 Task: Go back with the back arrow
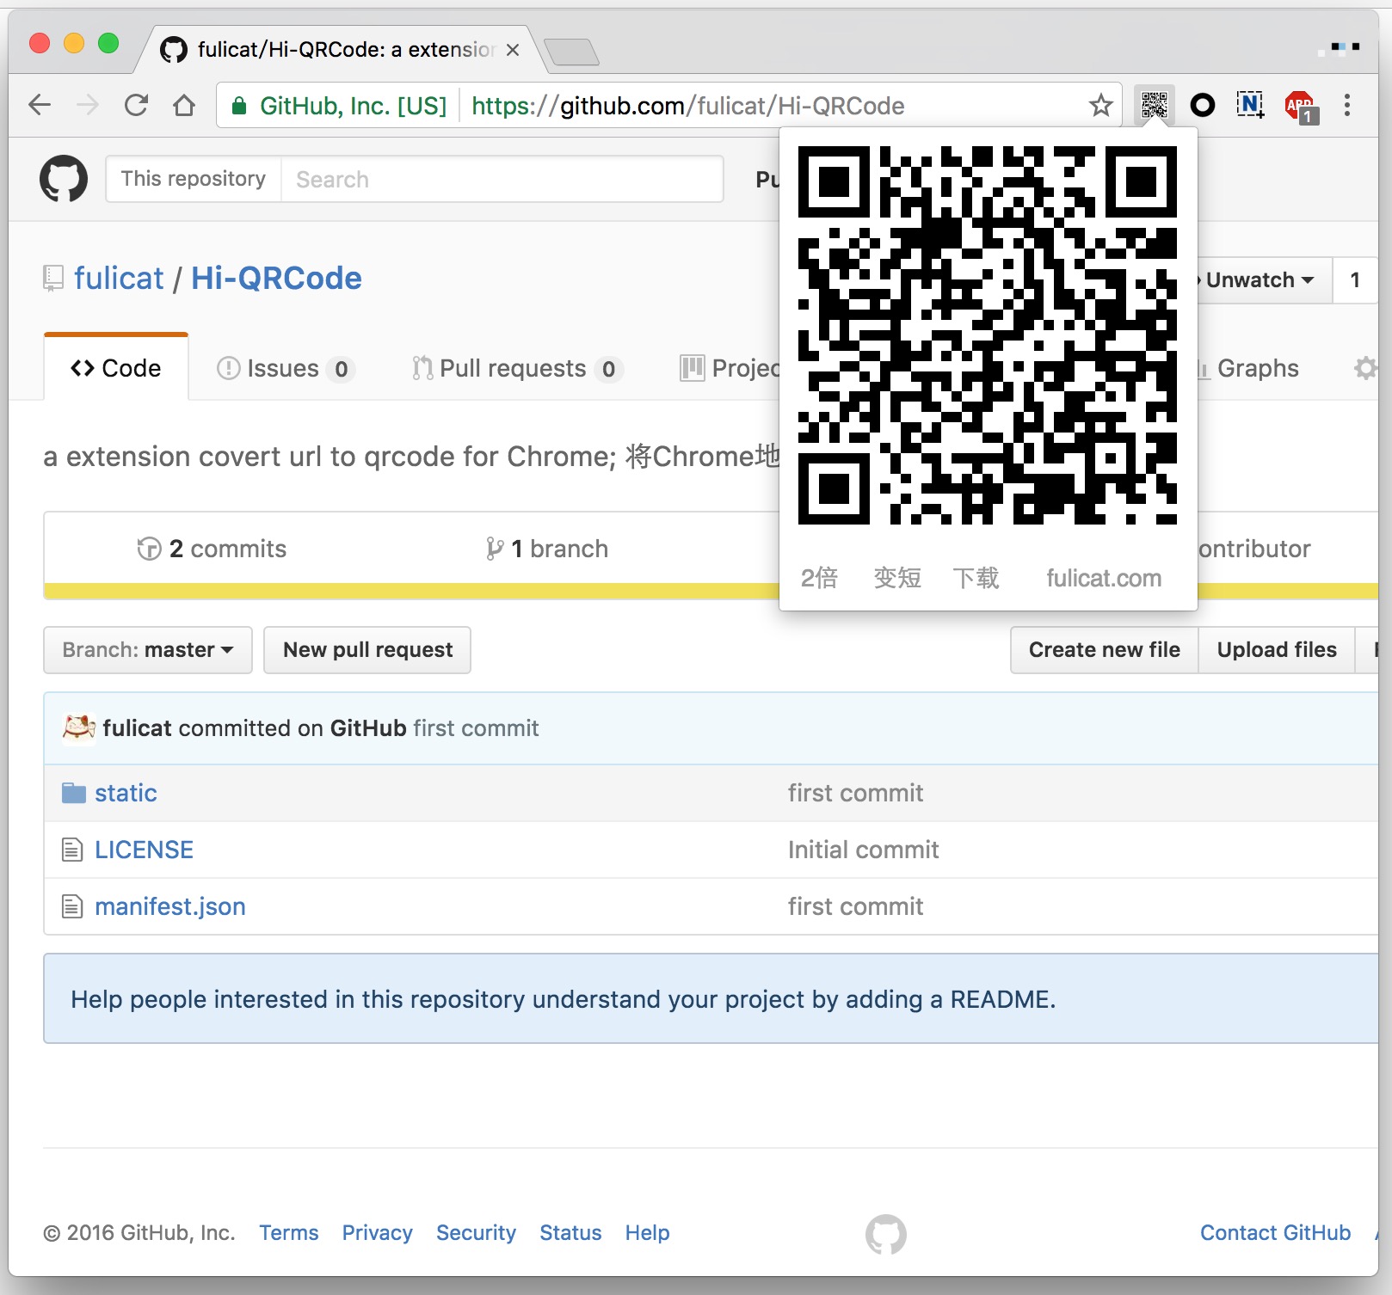pyautogui.click(x=40, y=105)
